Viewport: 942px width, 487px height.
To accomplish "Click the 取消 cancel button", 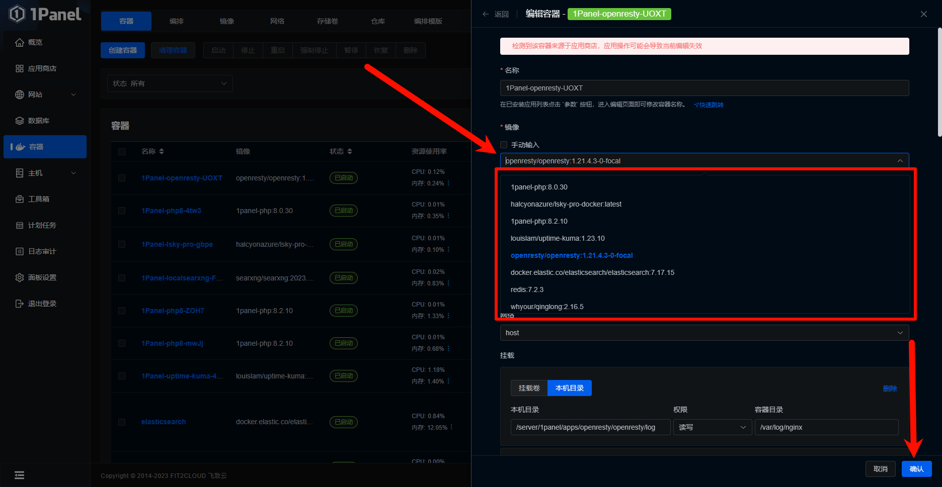I will pyautogui.click(x=881, y=469).
